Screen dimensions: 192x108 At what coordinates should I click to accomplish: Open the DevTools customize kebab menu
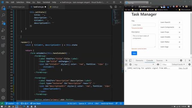pos(185,60)
